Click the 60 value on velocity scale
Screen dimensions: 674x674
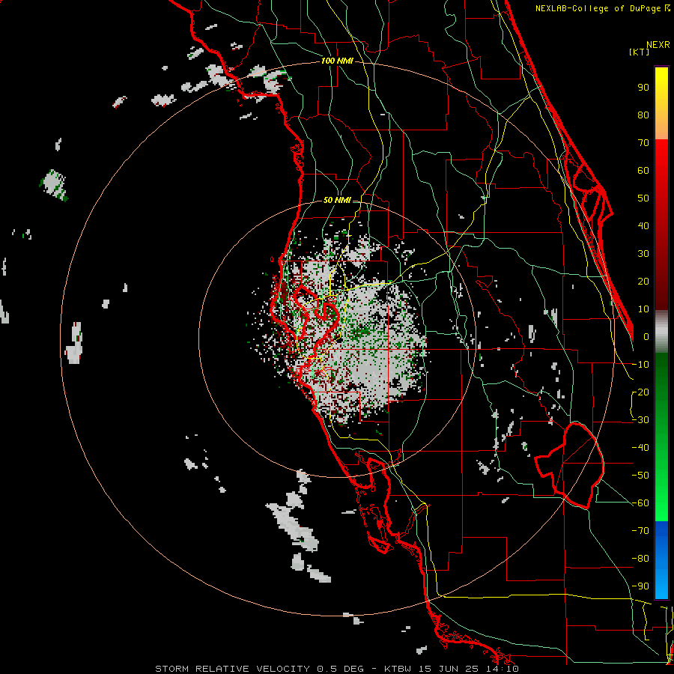[x=643, y=170]
